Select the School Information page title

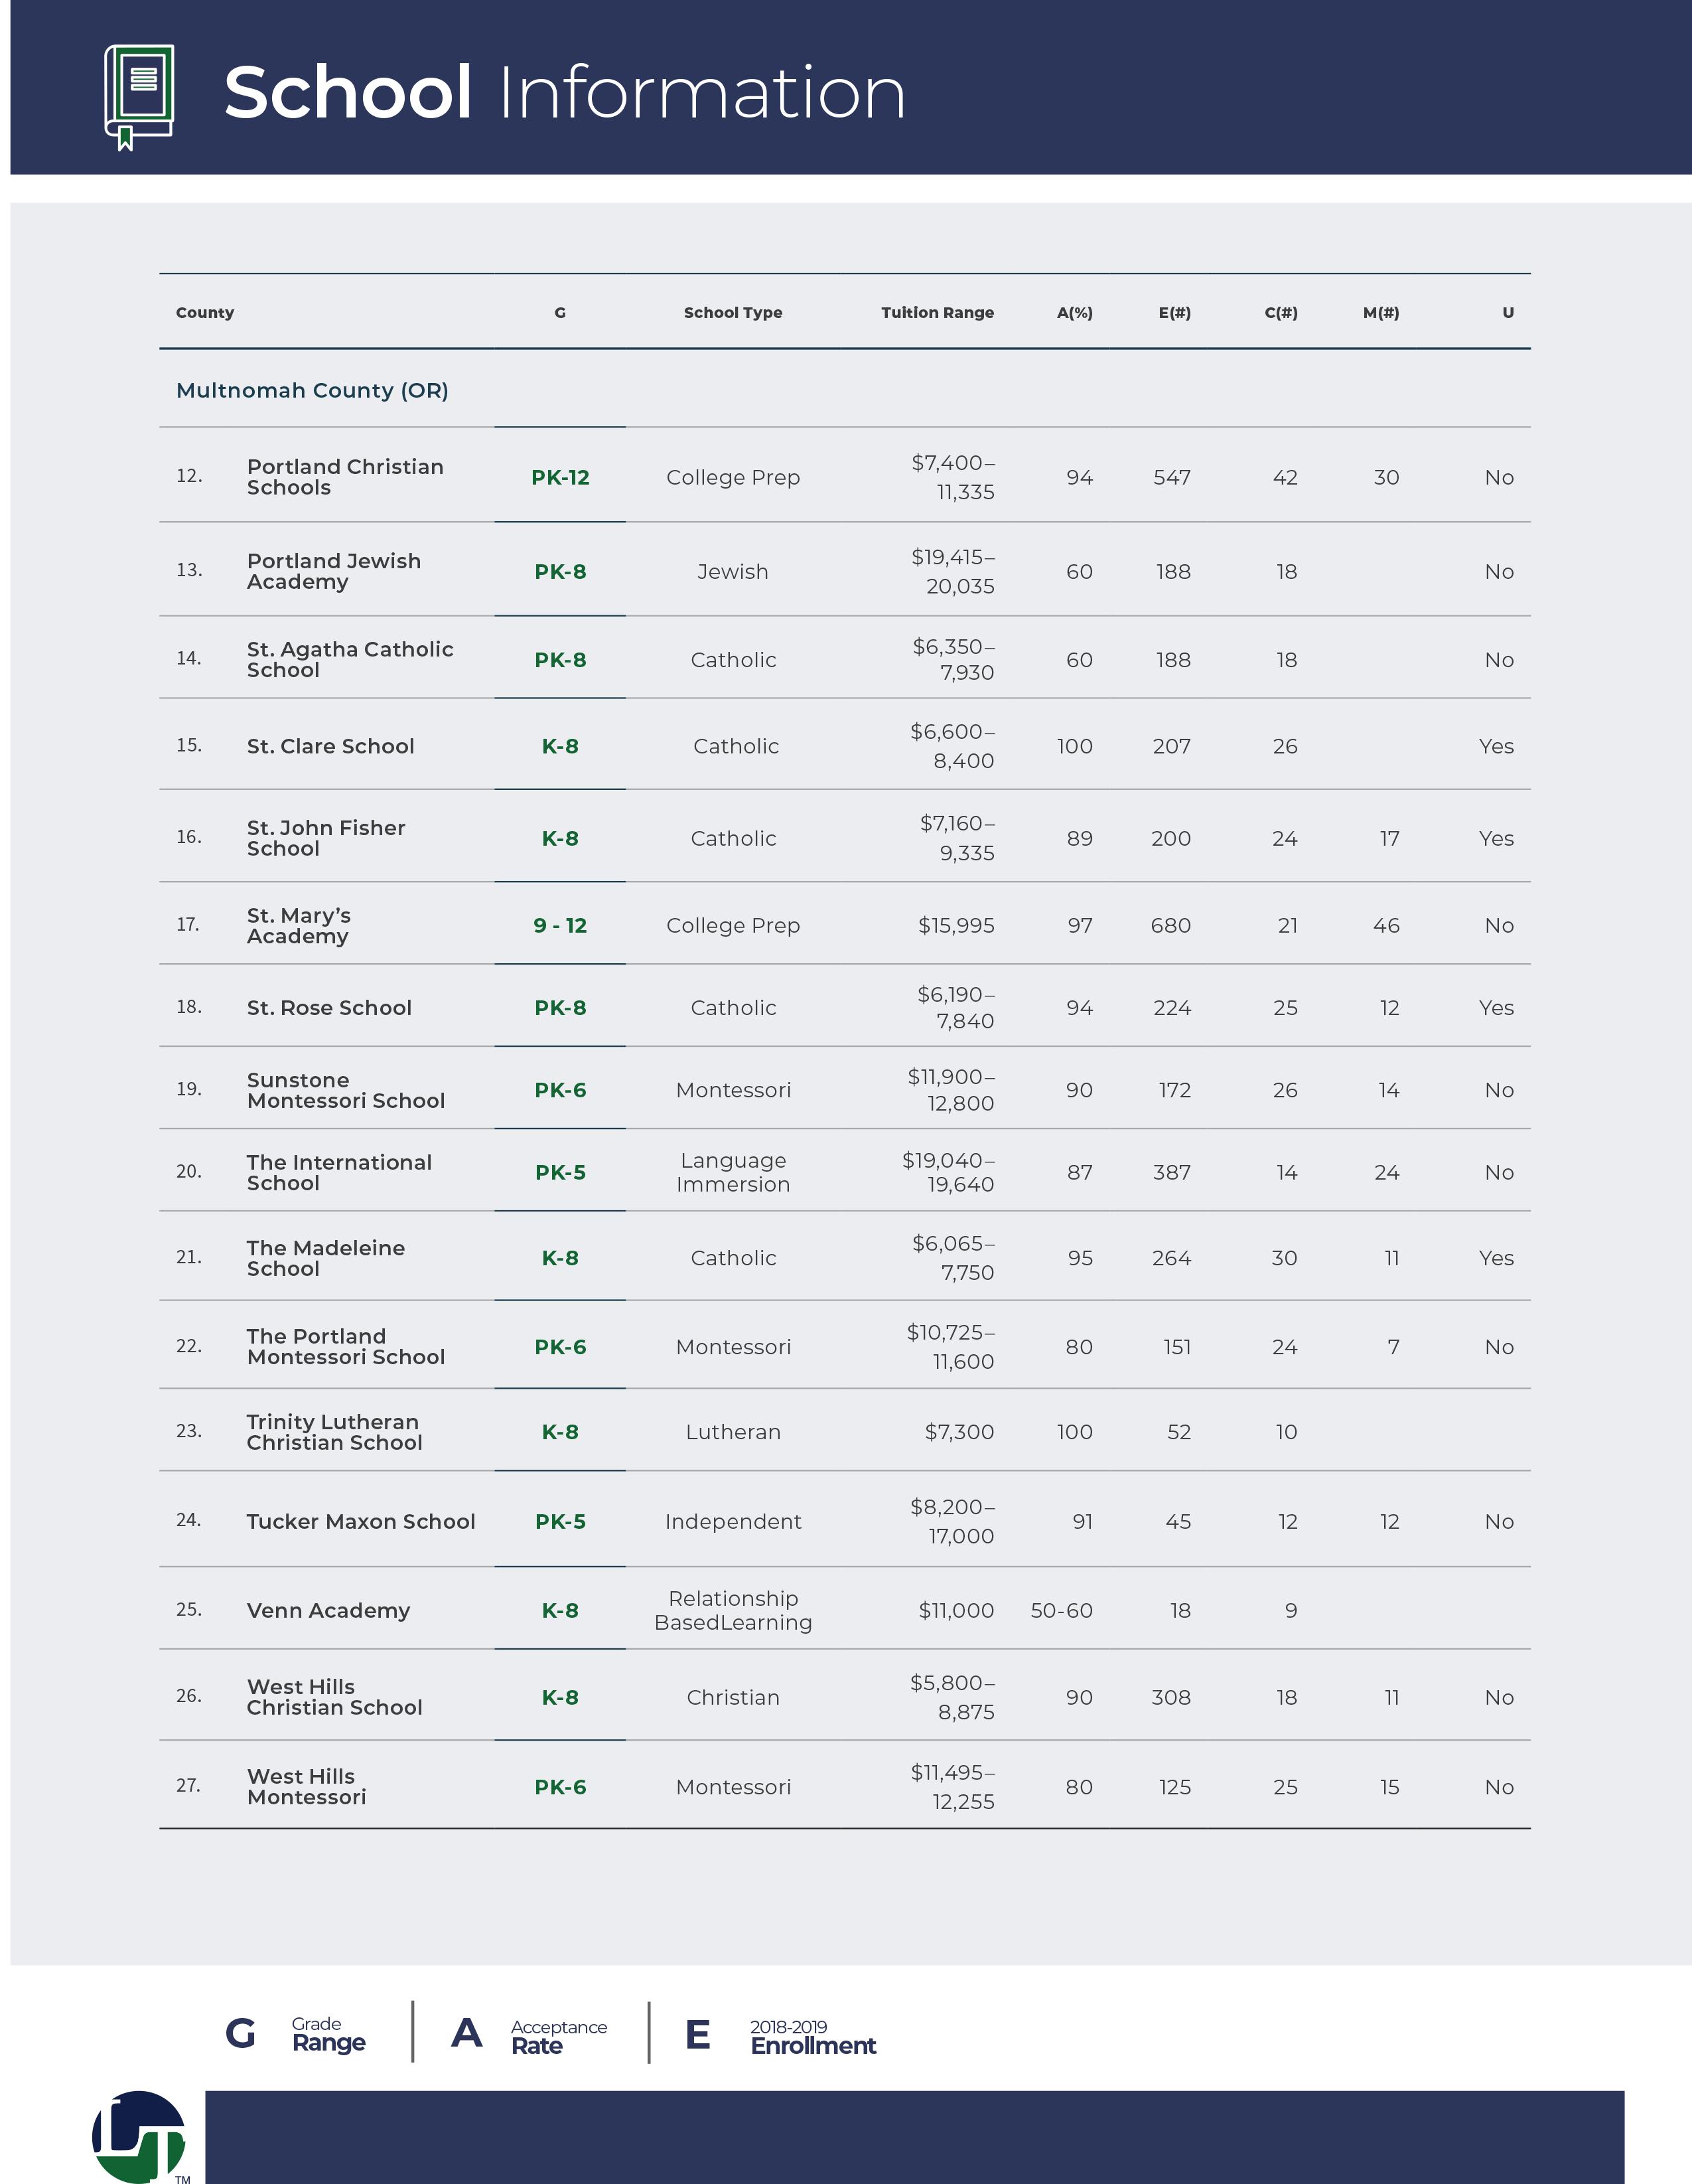point(565,93)
